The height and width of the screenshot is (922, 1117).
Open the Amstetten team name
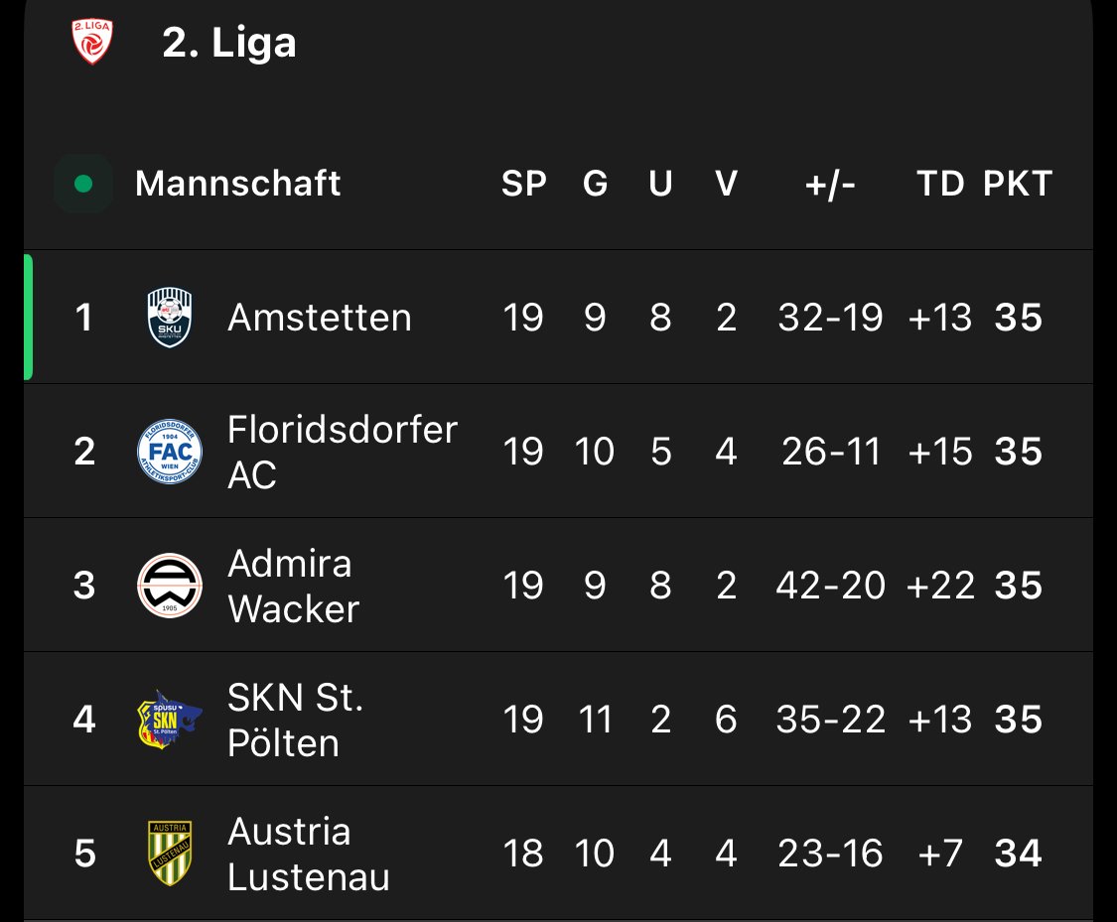point(319,318)
